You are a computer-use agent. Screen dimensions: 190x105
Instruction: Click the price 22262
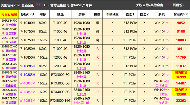[181, 100]
